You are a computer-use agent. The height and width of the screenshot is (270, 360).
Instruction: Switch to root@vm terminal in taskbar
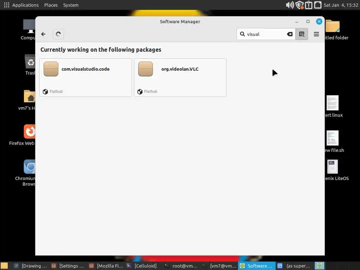(x=181, y=266)
